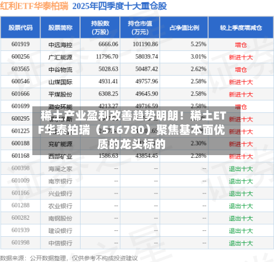274x262 pixels.
Task: Click the 数据来源 disclaimer footer text
Action: [x=69, y=258]
